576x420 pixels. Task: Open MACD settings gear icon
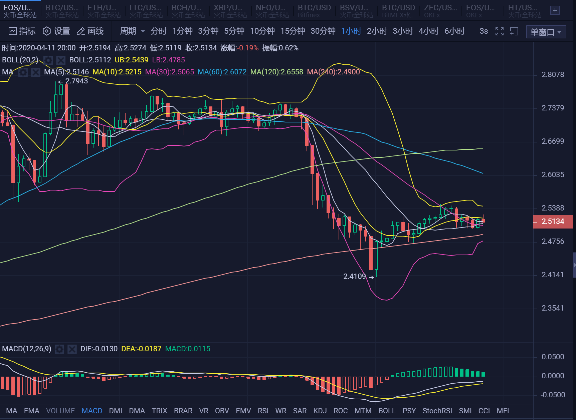tap(59, 349)
